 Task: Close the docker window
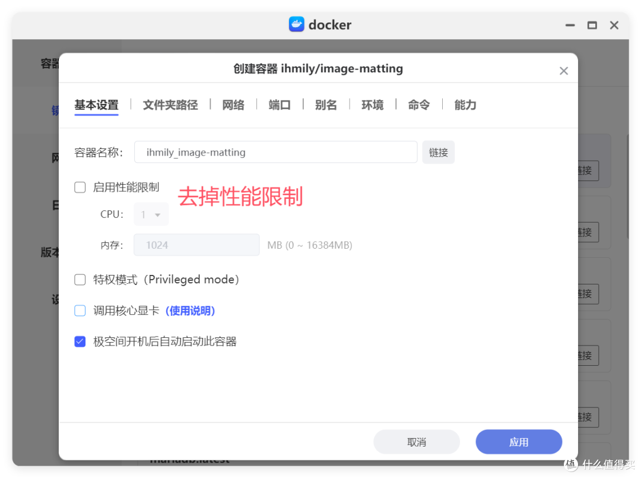614,26
